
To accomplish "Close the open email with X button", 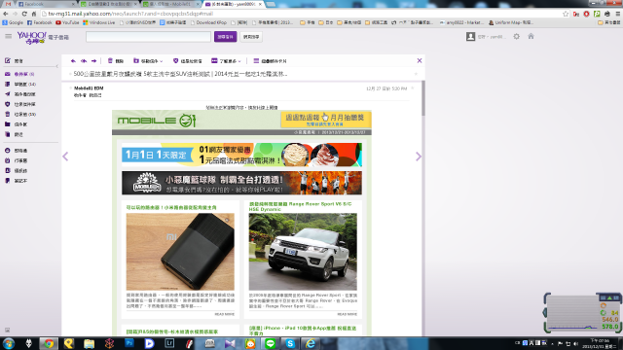I will click(x=420, y=60).
